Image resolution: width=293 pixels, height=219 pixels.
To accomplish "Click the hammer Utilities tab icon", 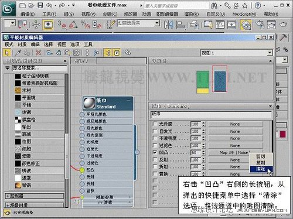I will pos(283,37).
